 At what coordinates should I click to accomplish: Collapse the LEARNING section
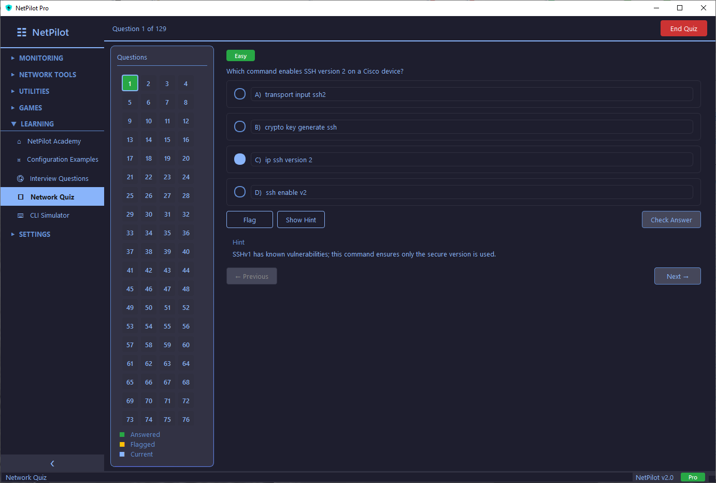click(37, 124)
